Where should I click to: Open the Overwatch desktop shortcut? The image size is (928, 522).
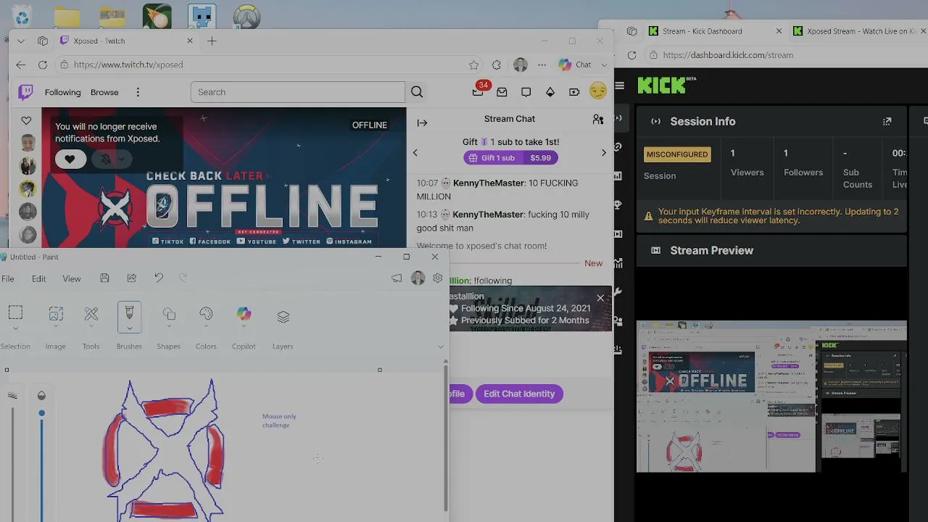point(246,17)
